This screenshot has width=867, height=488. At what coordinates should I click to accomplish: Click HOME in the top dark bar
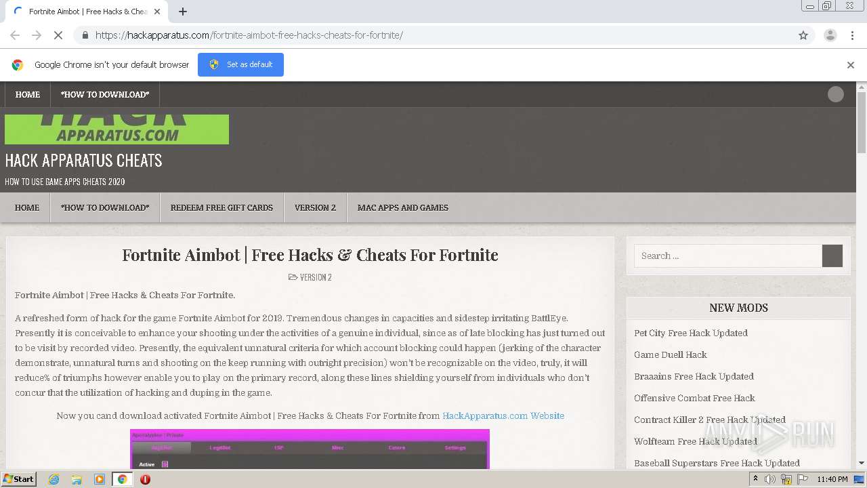28,95
